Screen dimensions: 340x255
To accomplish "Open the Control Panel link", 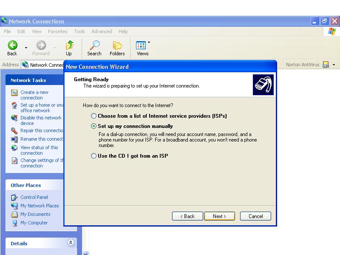I will point(34,197).
